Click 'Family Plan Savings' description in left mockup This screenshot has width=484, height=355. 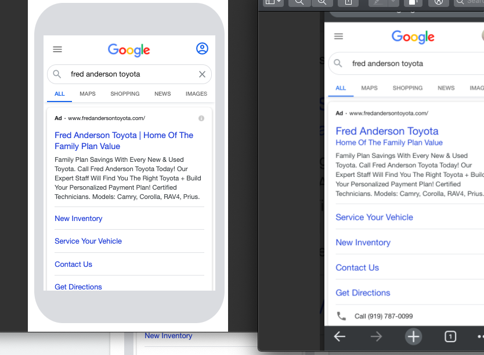(x=128, y=178)
